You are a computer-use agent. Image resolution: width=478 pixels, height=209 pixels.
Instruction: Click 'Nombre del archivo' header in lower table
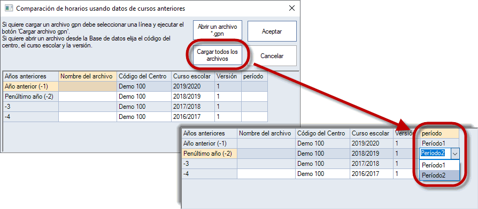coord(266,133)
